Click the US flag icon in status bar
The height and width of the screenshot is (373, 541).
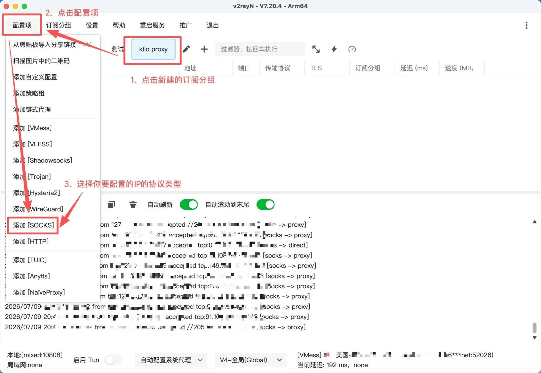(327, 355)
